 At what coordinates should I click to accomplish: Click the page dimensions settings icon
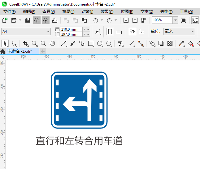coord(98,32)
